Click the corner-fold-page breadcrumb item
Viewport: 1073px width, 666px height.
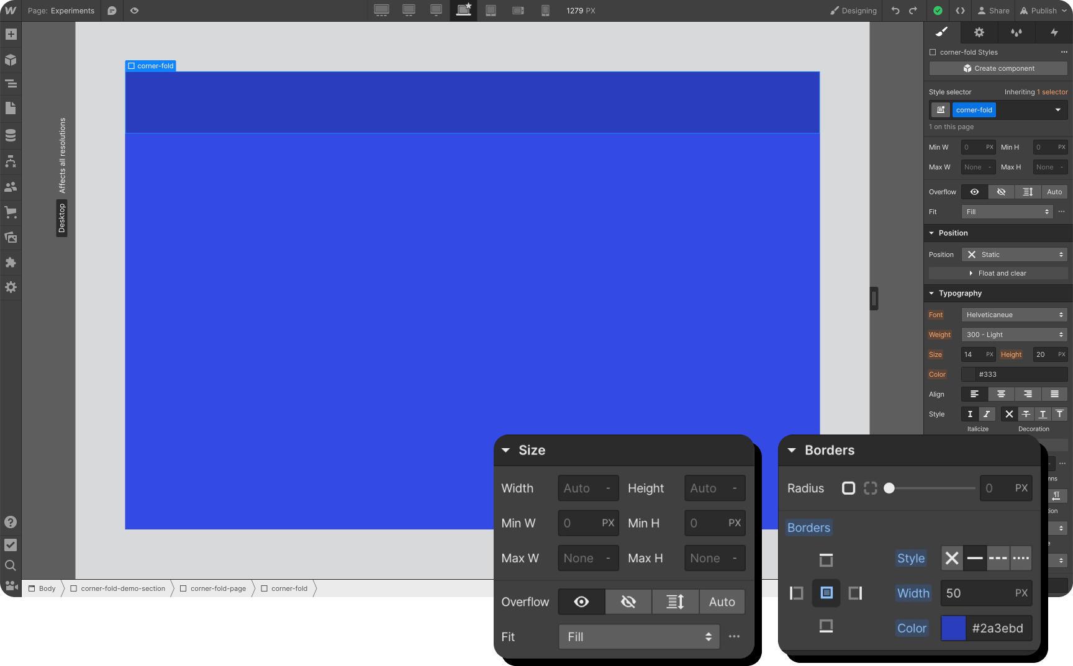tap(219, 588)
